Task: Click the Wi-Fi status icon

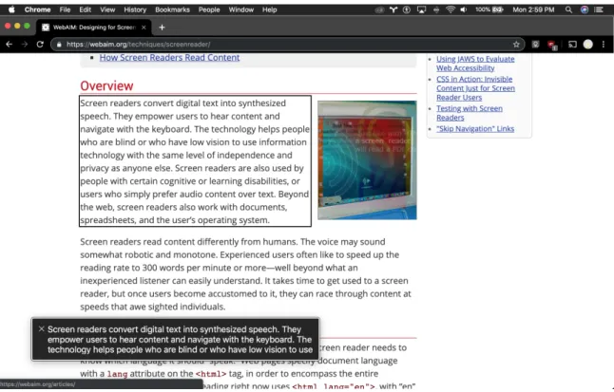Action: (451, 9)
